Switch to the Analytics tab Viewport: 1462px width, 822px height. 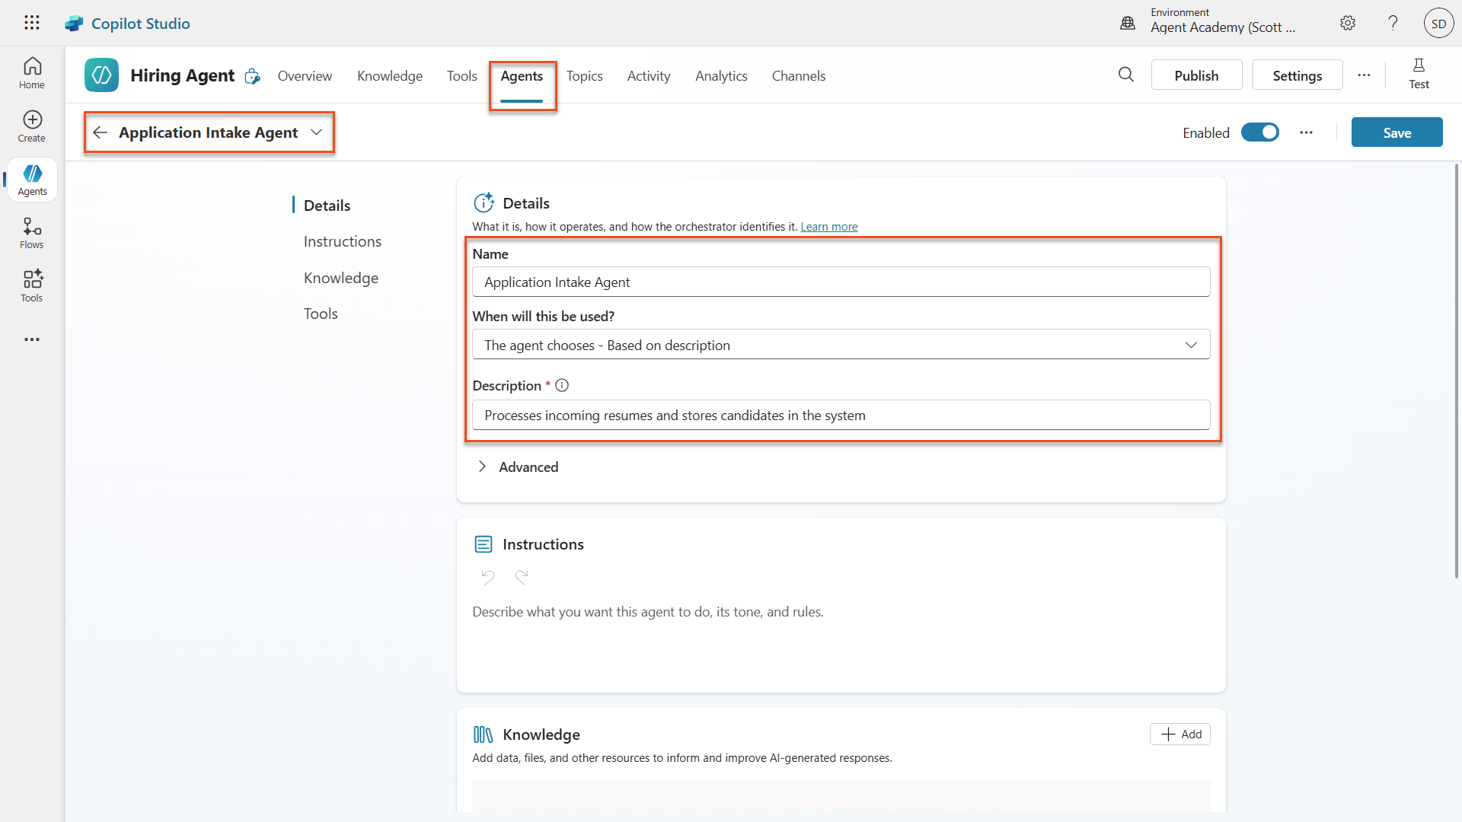click(x=720, y=75)
